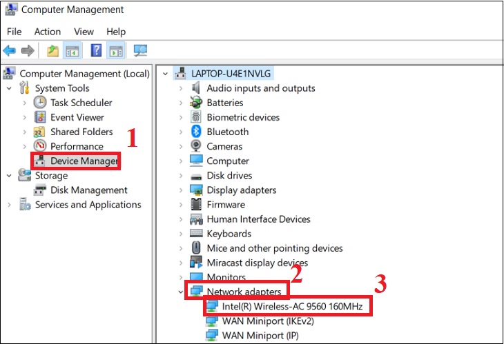Click the Performance gauge icon
This screenshot has height=344, width=504.
pos(40,146)
